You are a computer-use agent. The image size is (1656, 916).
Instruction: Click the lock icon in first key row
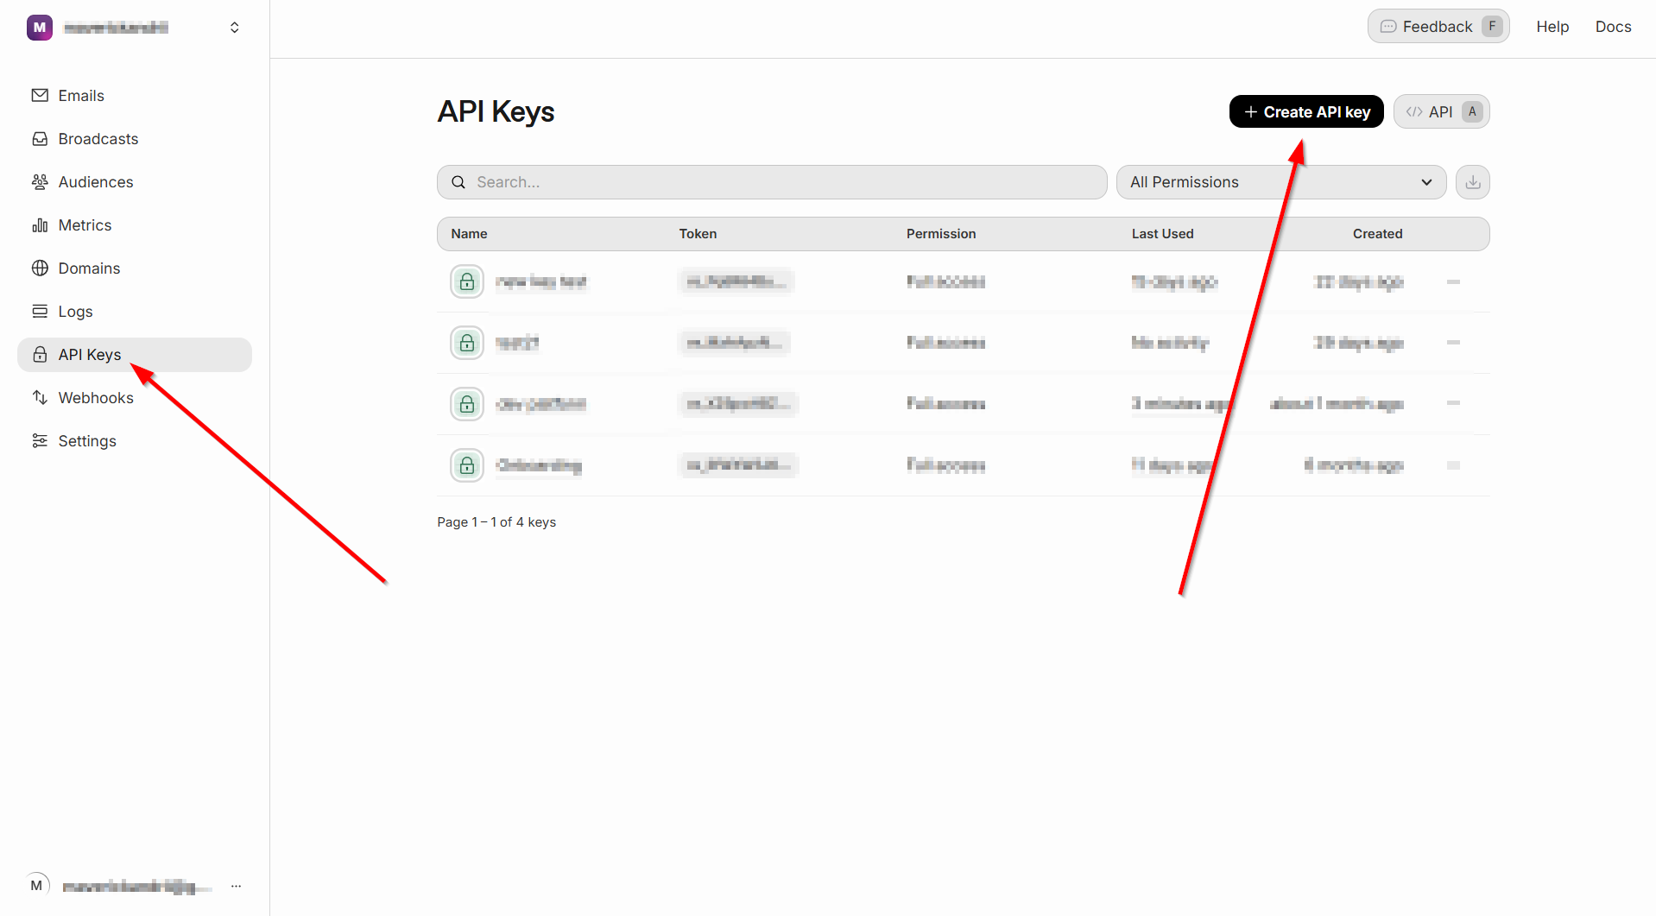[x=467, y=281]
